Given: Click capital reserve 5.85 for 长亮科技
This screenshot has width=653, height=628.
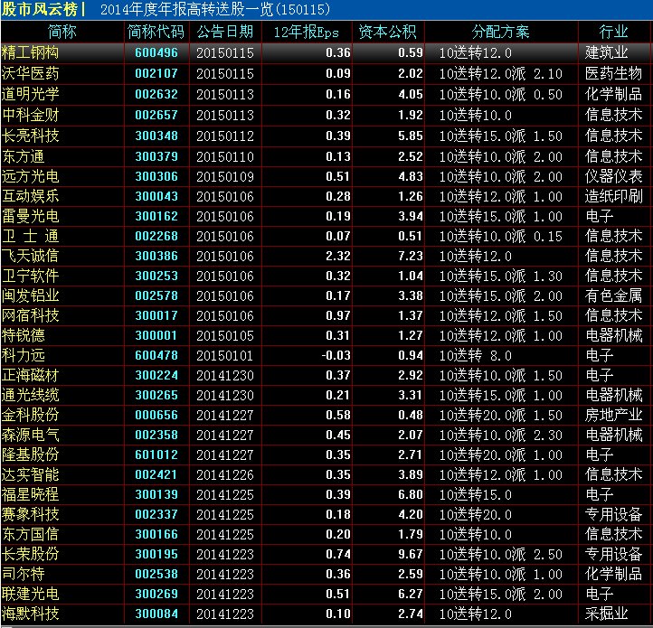Looking at the screenshot, I should 411,136.
